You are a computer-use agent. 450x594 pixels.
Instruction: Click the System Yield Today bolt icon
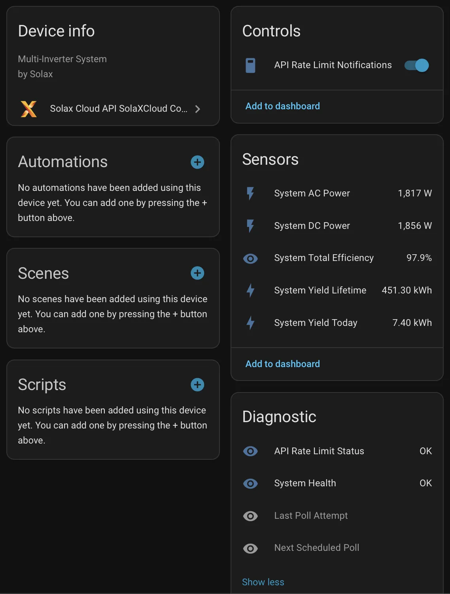point(250,323)
